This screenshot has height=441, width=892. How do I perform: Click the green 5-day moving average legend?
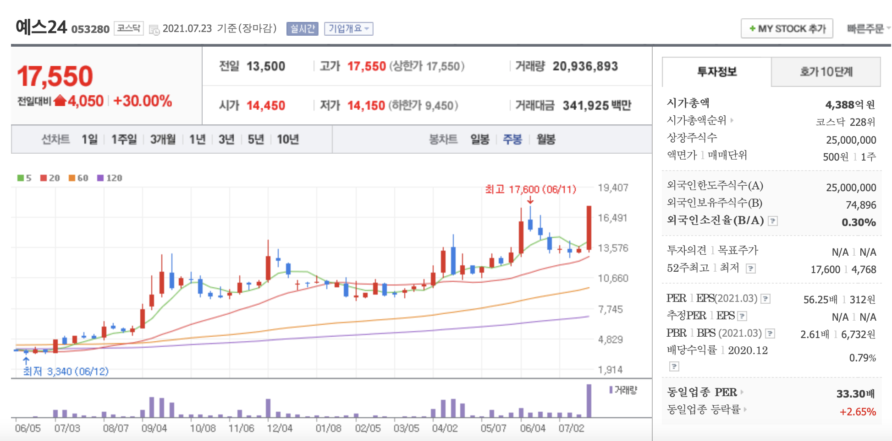pos(24,178)
